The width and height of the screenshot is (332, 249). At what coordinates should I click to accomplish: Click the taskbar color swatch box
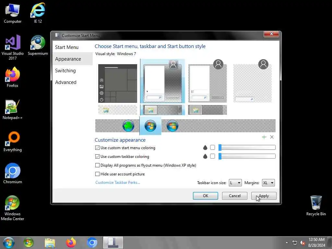point(212,156)
